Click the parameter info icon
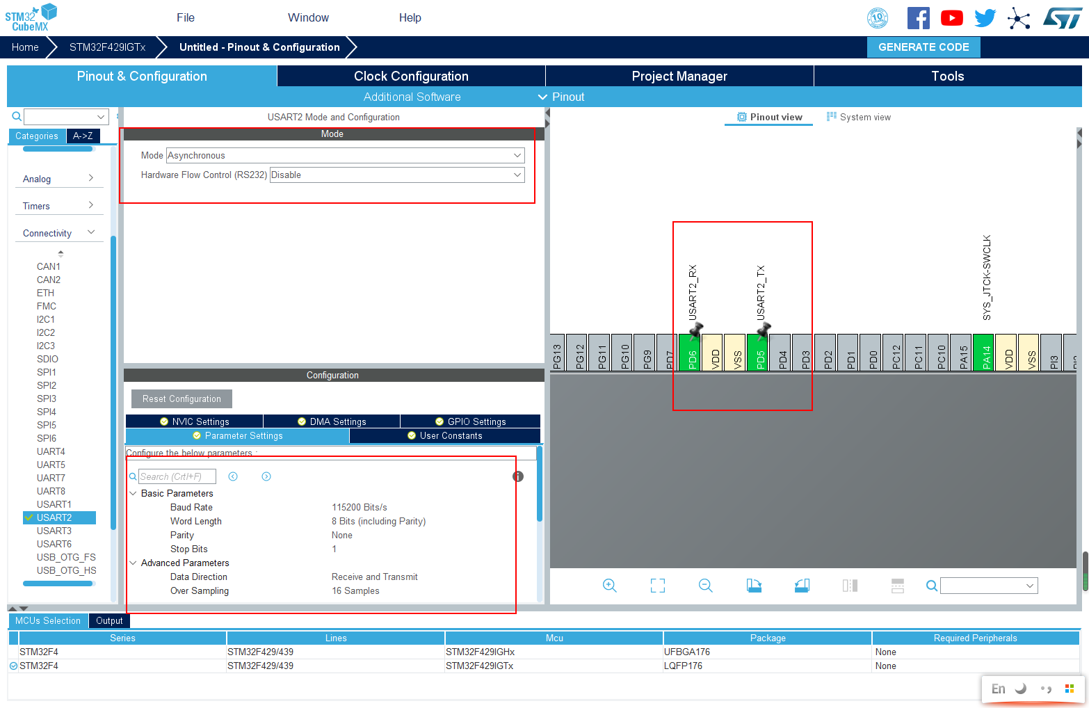Viewport: 1089px width, 708px height. (x=518, y=476)
